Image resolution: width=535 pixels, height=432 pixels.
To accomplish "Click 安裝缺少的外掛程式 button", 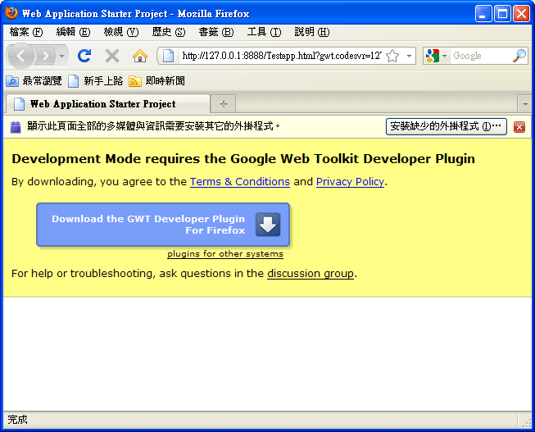I will coord(446,126).
